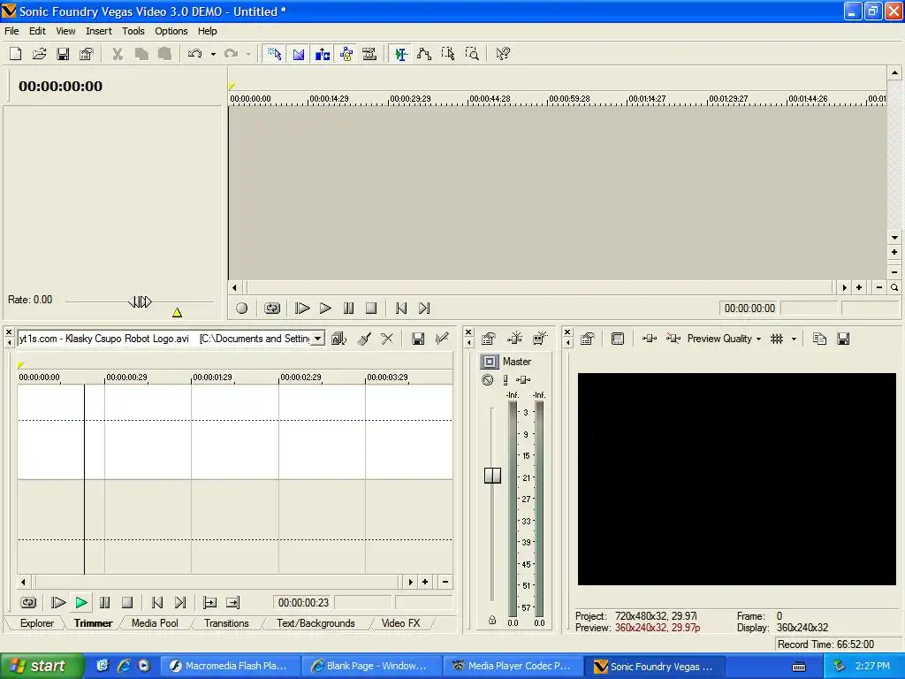
Task: Open the Tools menu
Action: (133, 31)
